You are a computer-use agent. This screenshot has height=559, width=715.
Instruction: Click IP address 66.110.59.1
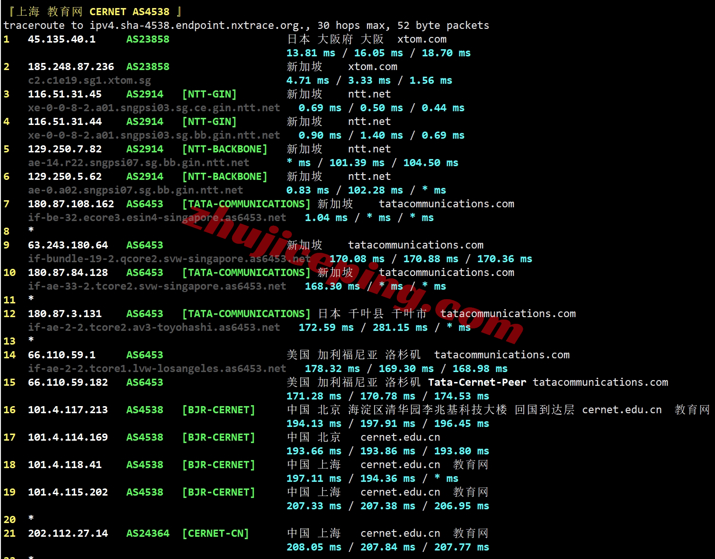tap(62, 355)
